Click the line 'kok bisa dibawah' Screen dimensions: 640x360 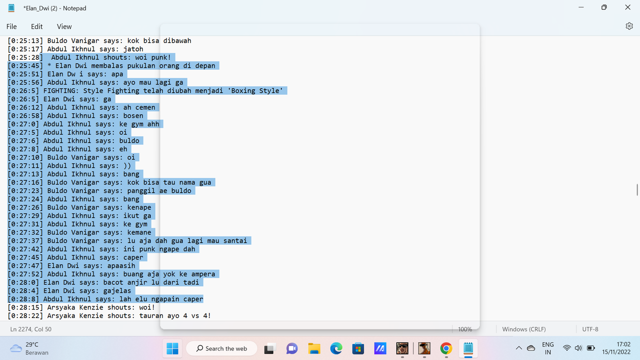click(x=99, y=40)
